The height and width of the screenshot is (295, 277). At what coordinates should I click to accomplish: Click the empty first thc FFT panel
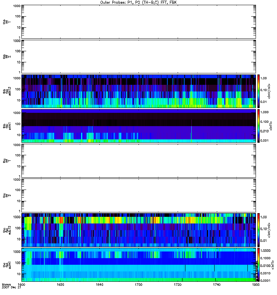(138, 160)
